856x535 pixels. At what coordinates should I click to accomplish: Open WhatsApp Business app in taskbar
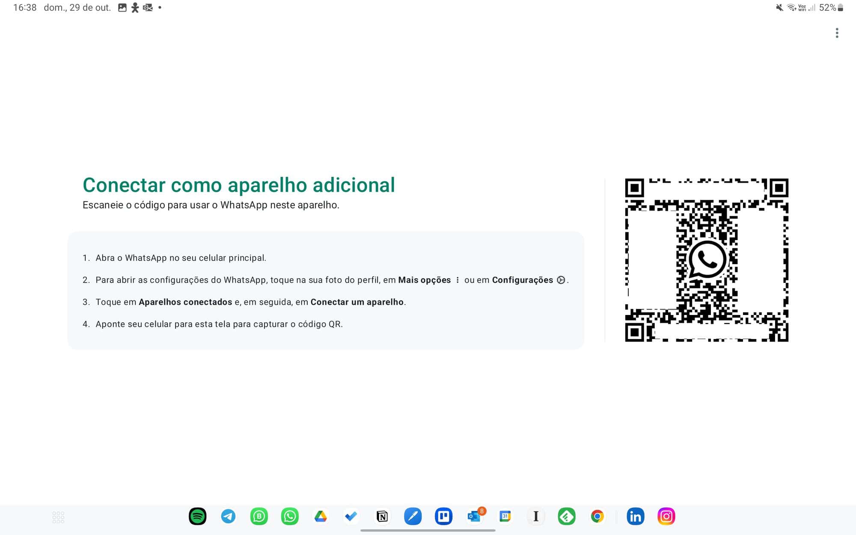click(x=259, y=517)
